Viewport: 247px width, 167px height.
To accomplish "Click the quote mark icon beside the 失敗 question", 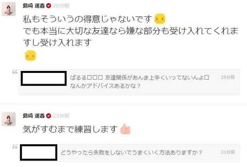I will pyautogui.click(x=15, y=147).
